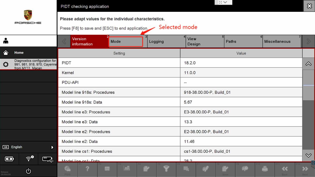
Task: Click the right tab-scroll arrow
Action: pos(308,41)
